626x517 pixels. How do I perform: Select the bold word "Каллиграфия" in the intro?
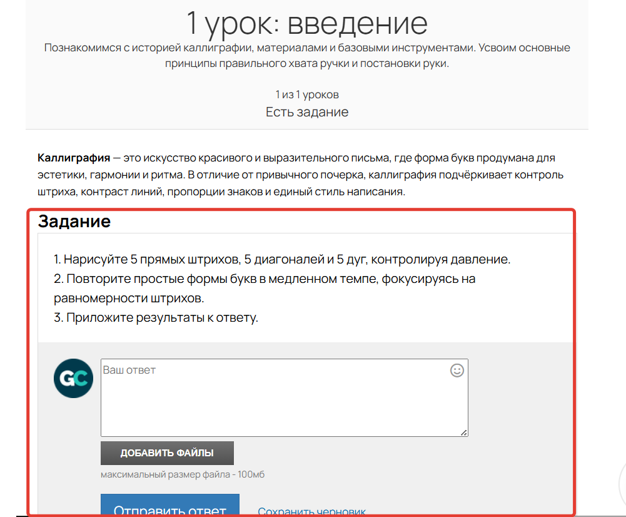73,157
